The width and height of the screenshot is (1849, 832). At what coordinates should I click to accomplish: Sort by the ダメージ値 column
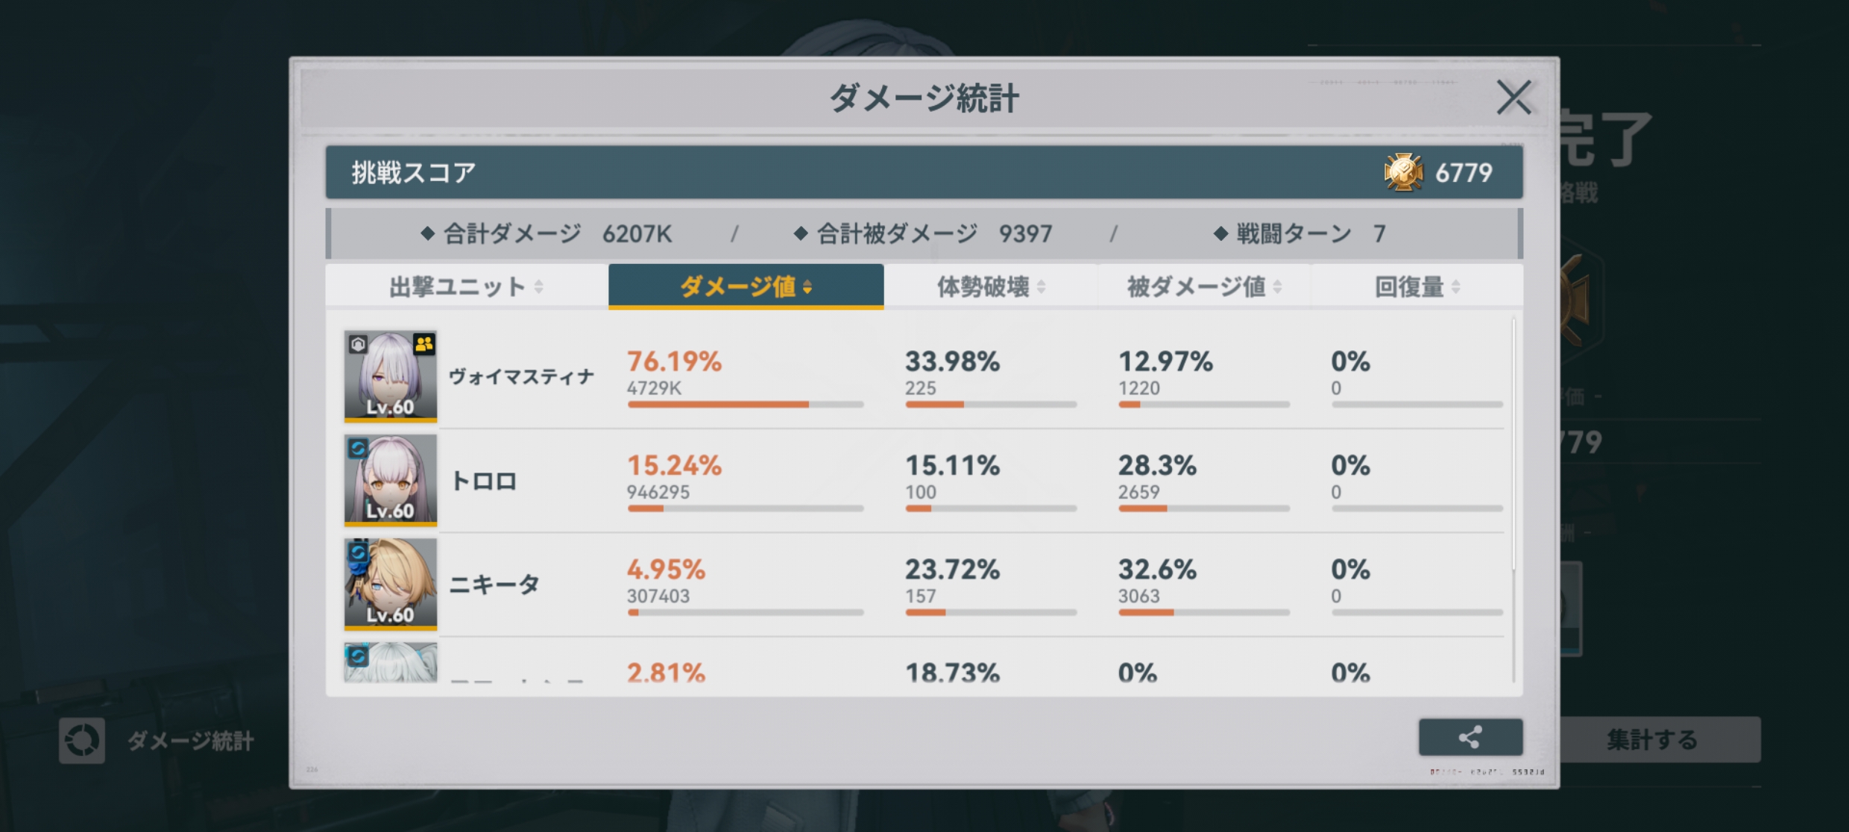[x=746, y=286]
